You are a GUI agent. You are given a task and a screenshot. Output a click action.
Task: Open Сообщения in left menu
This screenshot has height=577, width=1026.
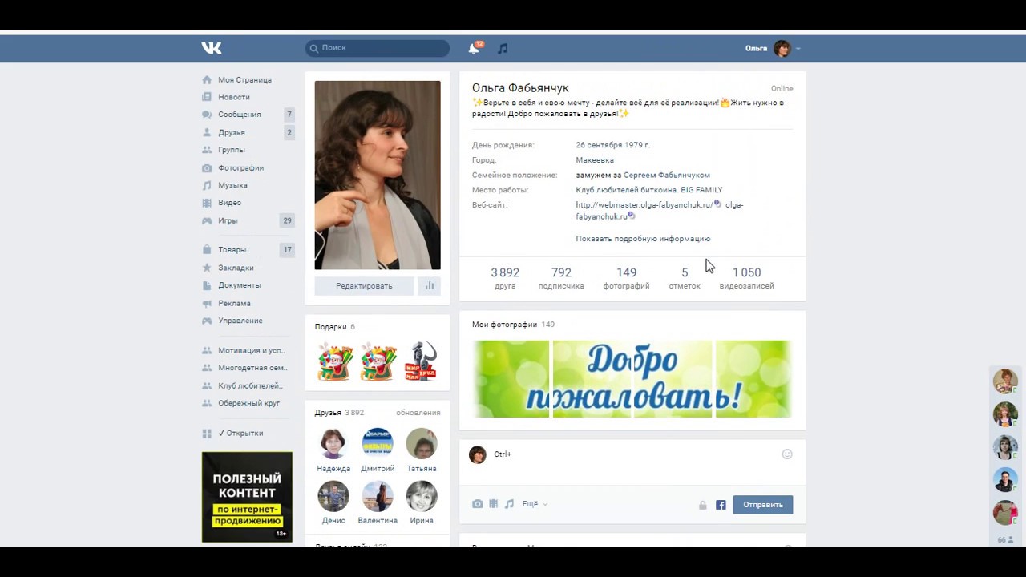(240, 115)
